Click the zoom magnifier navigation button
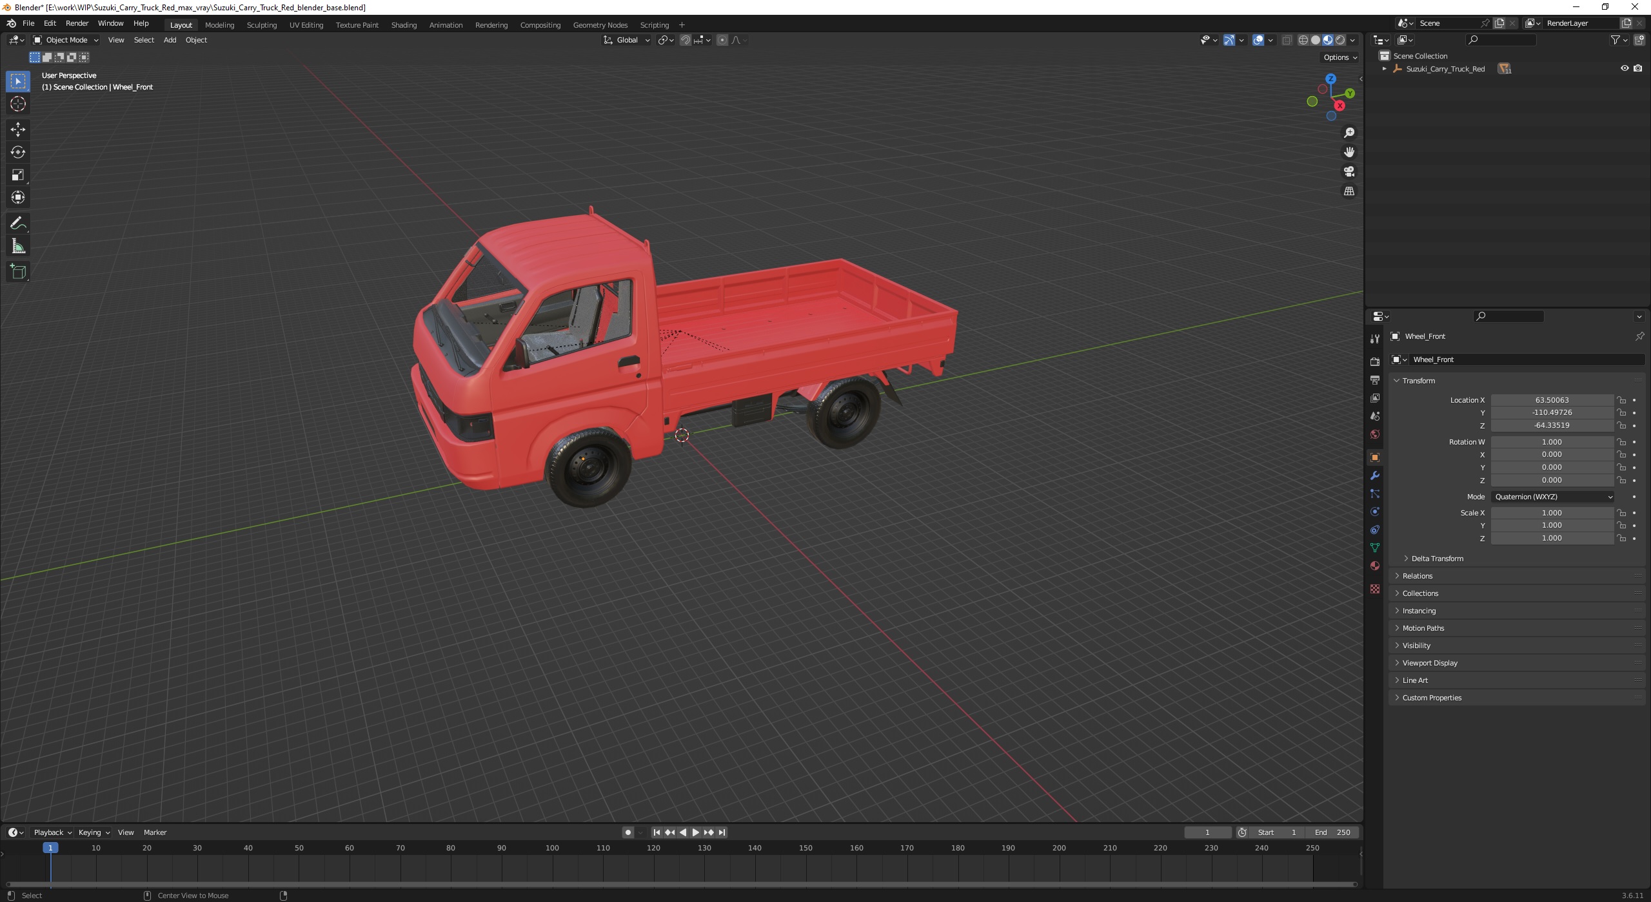Image resolution: width=1651 pixels, height=902 pixels. (x=1349, y=133)
